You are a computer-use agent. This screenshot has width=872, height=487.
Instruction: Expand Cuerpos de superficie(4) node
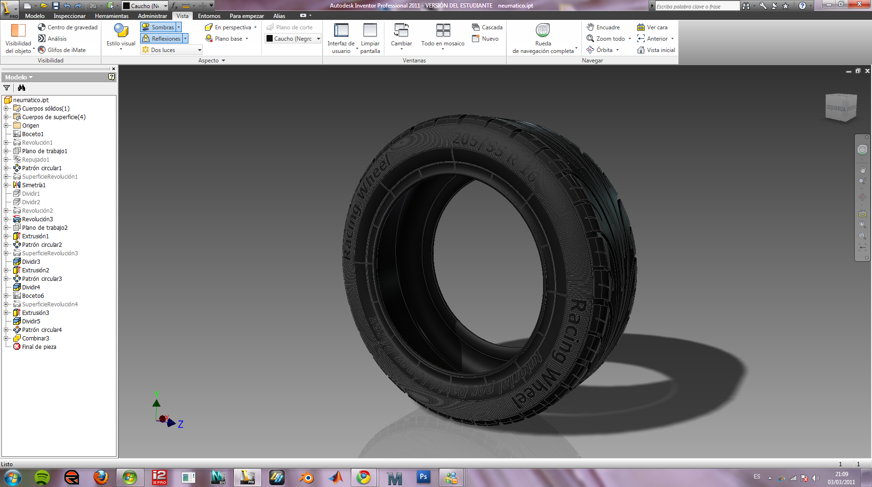coord(6,117)
